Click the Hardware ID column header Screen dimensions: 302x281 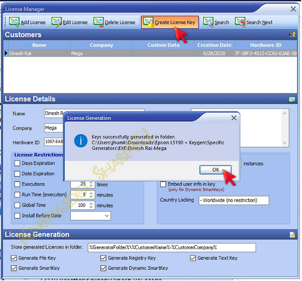(x=266, y=45)
